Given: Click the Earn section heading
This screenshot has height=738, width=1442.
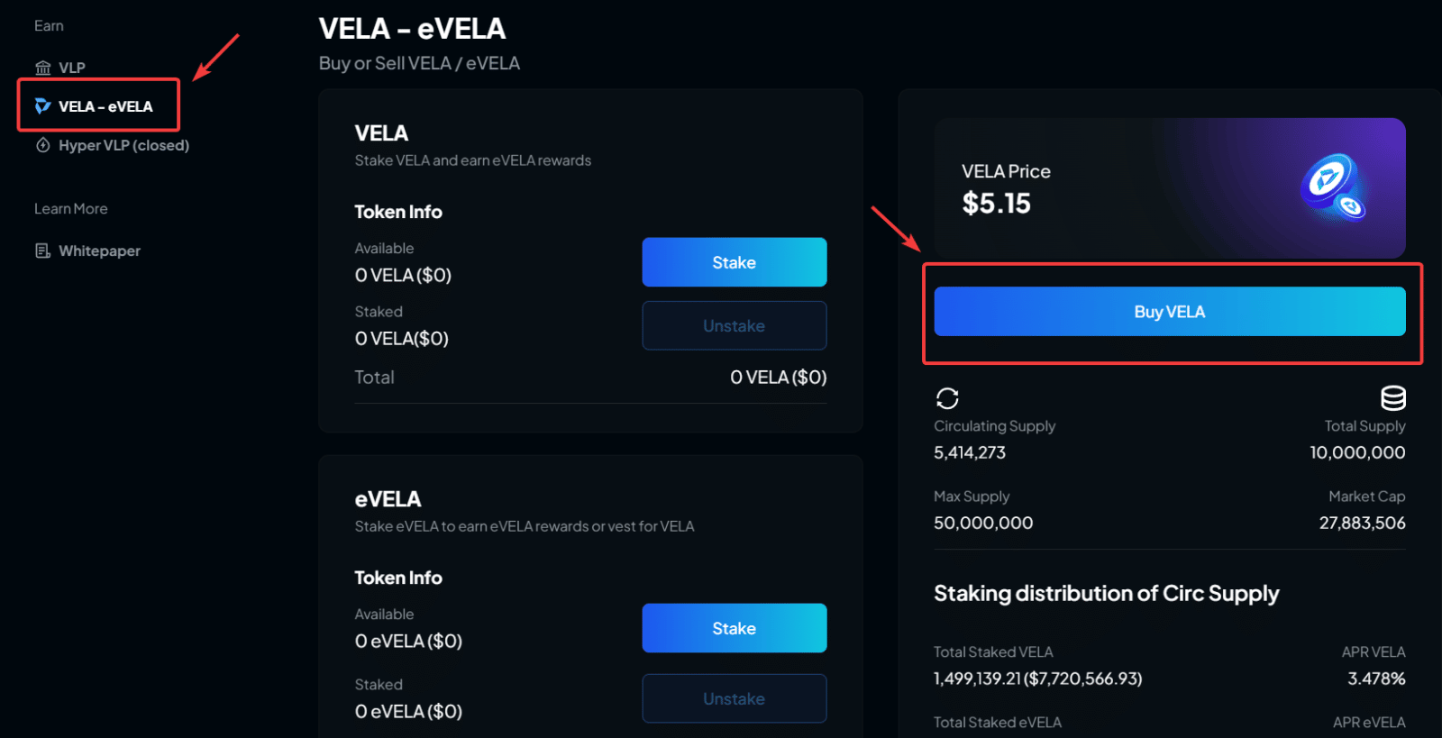Looking at the screenshot, I should tap(49, 25).
